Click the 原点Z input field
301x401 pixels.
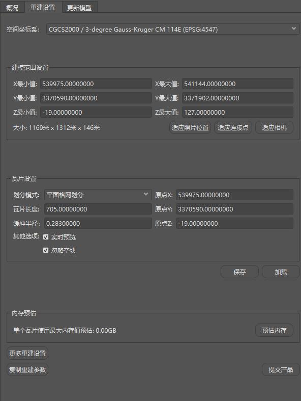pyautogui.click(x=234, y=224)
